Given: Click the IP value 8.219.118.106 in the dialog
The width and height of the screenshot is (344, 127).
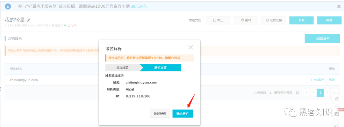Looking at the screenshot, I should tap(138, 96).
